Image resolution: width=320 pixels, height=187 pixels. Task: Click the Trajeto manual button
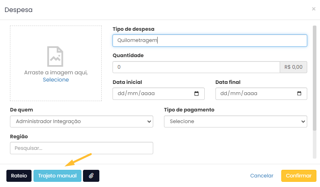click(x=57, y=175)
